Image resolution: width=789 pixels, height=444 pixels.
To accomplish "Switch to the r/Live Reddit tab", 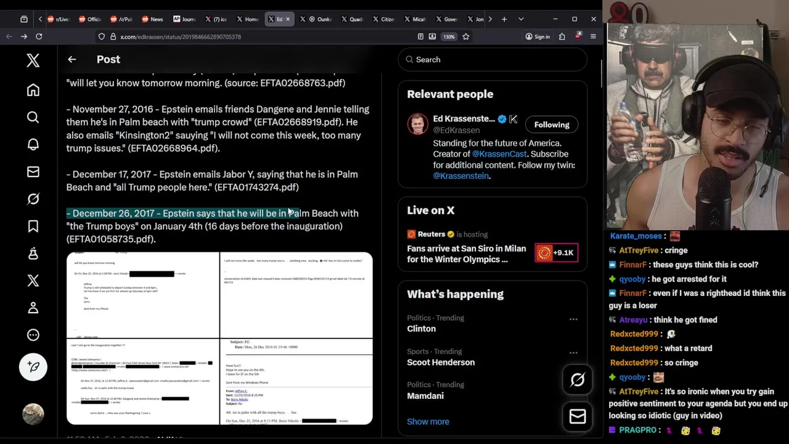I will (58, 19).
